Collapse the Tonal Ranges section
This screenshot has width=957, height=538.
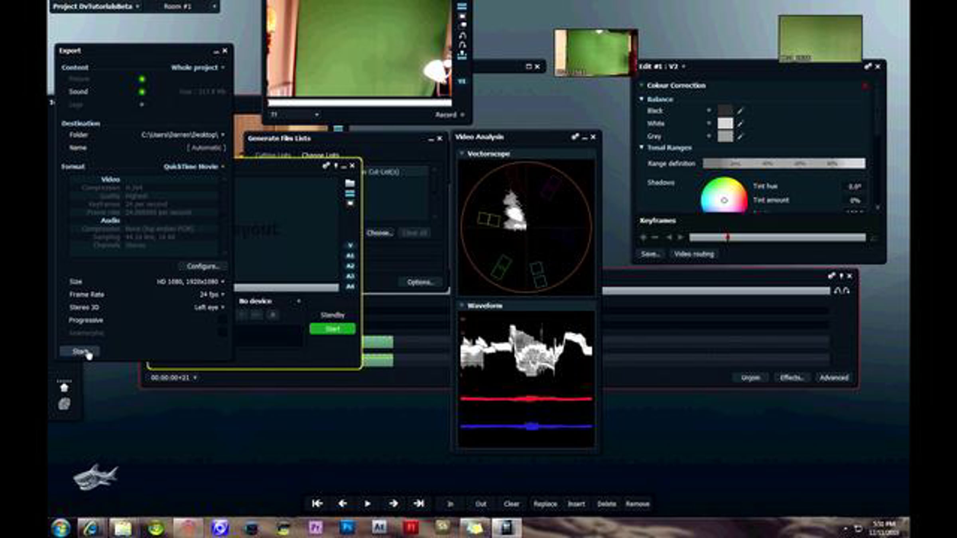tap(642, 147)
